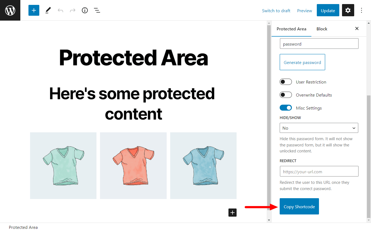Image resolution: width=371 pixels, height=231 pixels.
Task: Click the Switch to draft link
Action: point(276,11)
